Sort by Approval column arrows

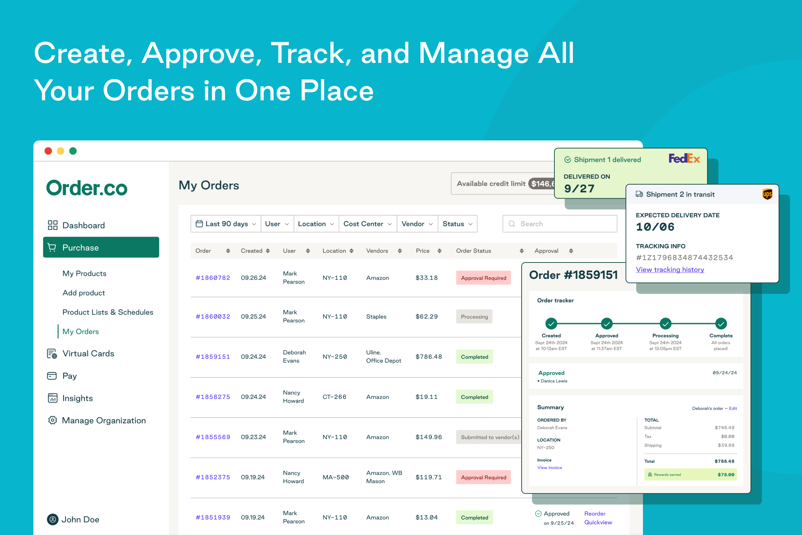tap(571, 251)
